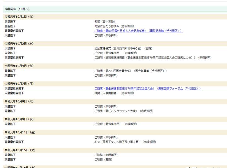Click ご執務（赤坂御所）under 10月1日
The height and width of the screenshot is (168, 227).
pos(106,35)
